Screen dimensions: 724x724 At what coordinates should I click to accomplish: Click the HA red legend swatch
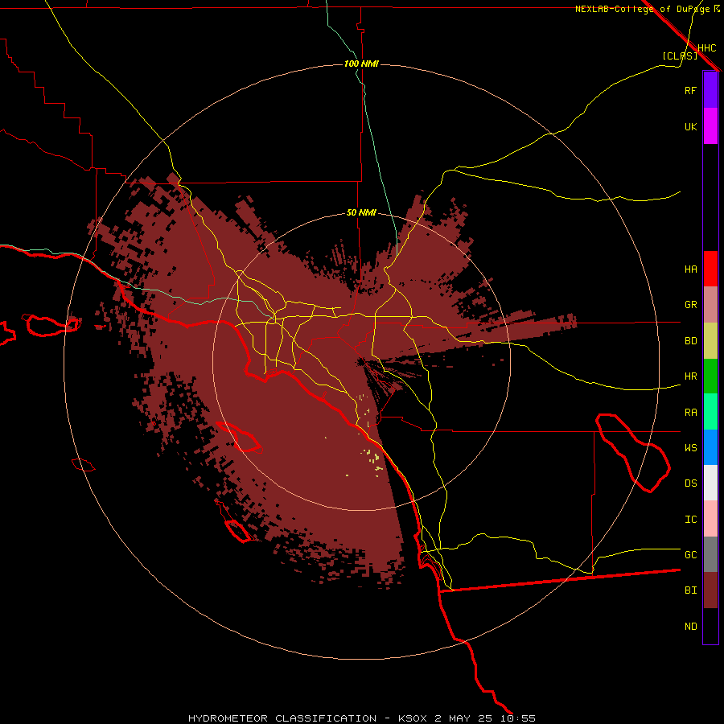(x=710, y=269)
